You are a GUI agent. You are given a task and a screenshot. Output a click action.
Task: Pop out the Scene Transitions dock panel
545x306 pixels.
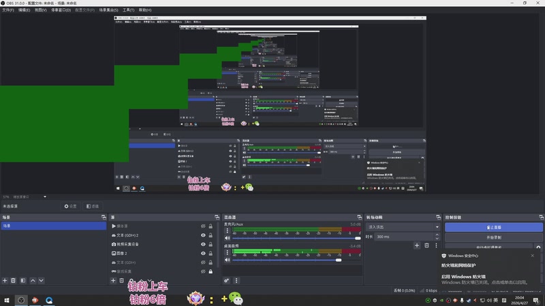(438, 217)
